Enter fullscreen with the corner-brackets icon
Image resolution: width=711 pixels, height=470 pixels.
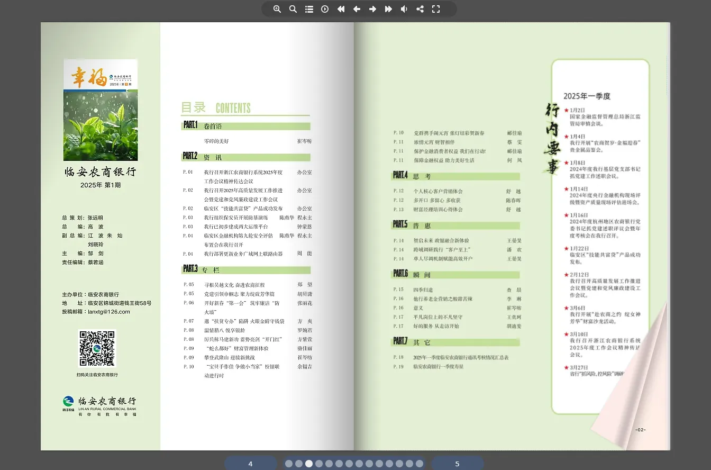pos(436,9)
